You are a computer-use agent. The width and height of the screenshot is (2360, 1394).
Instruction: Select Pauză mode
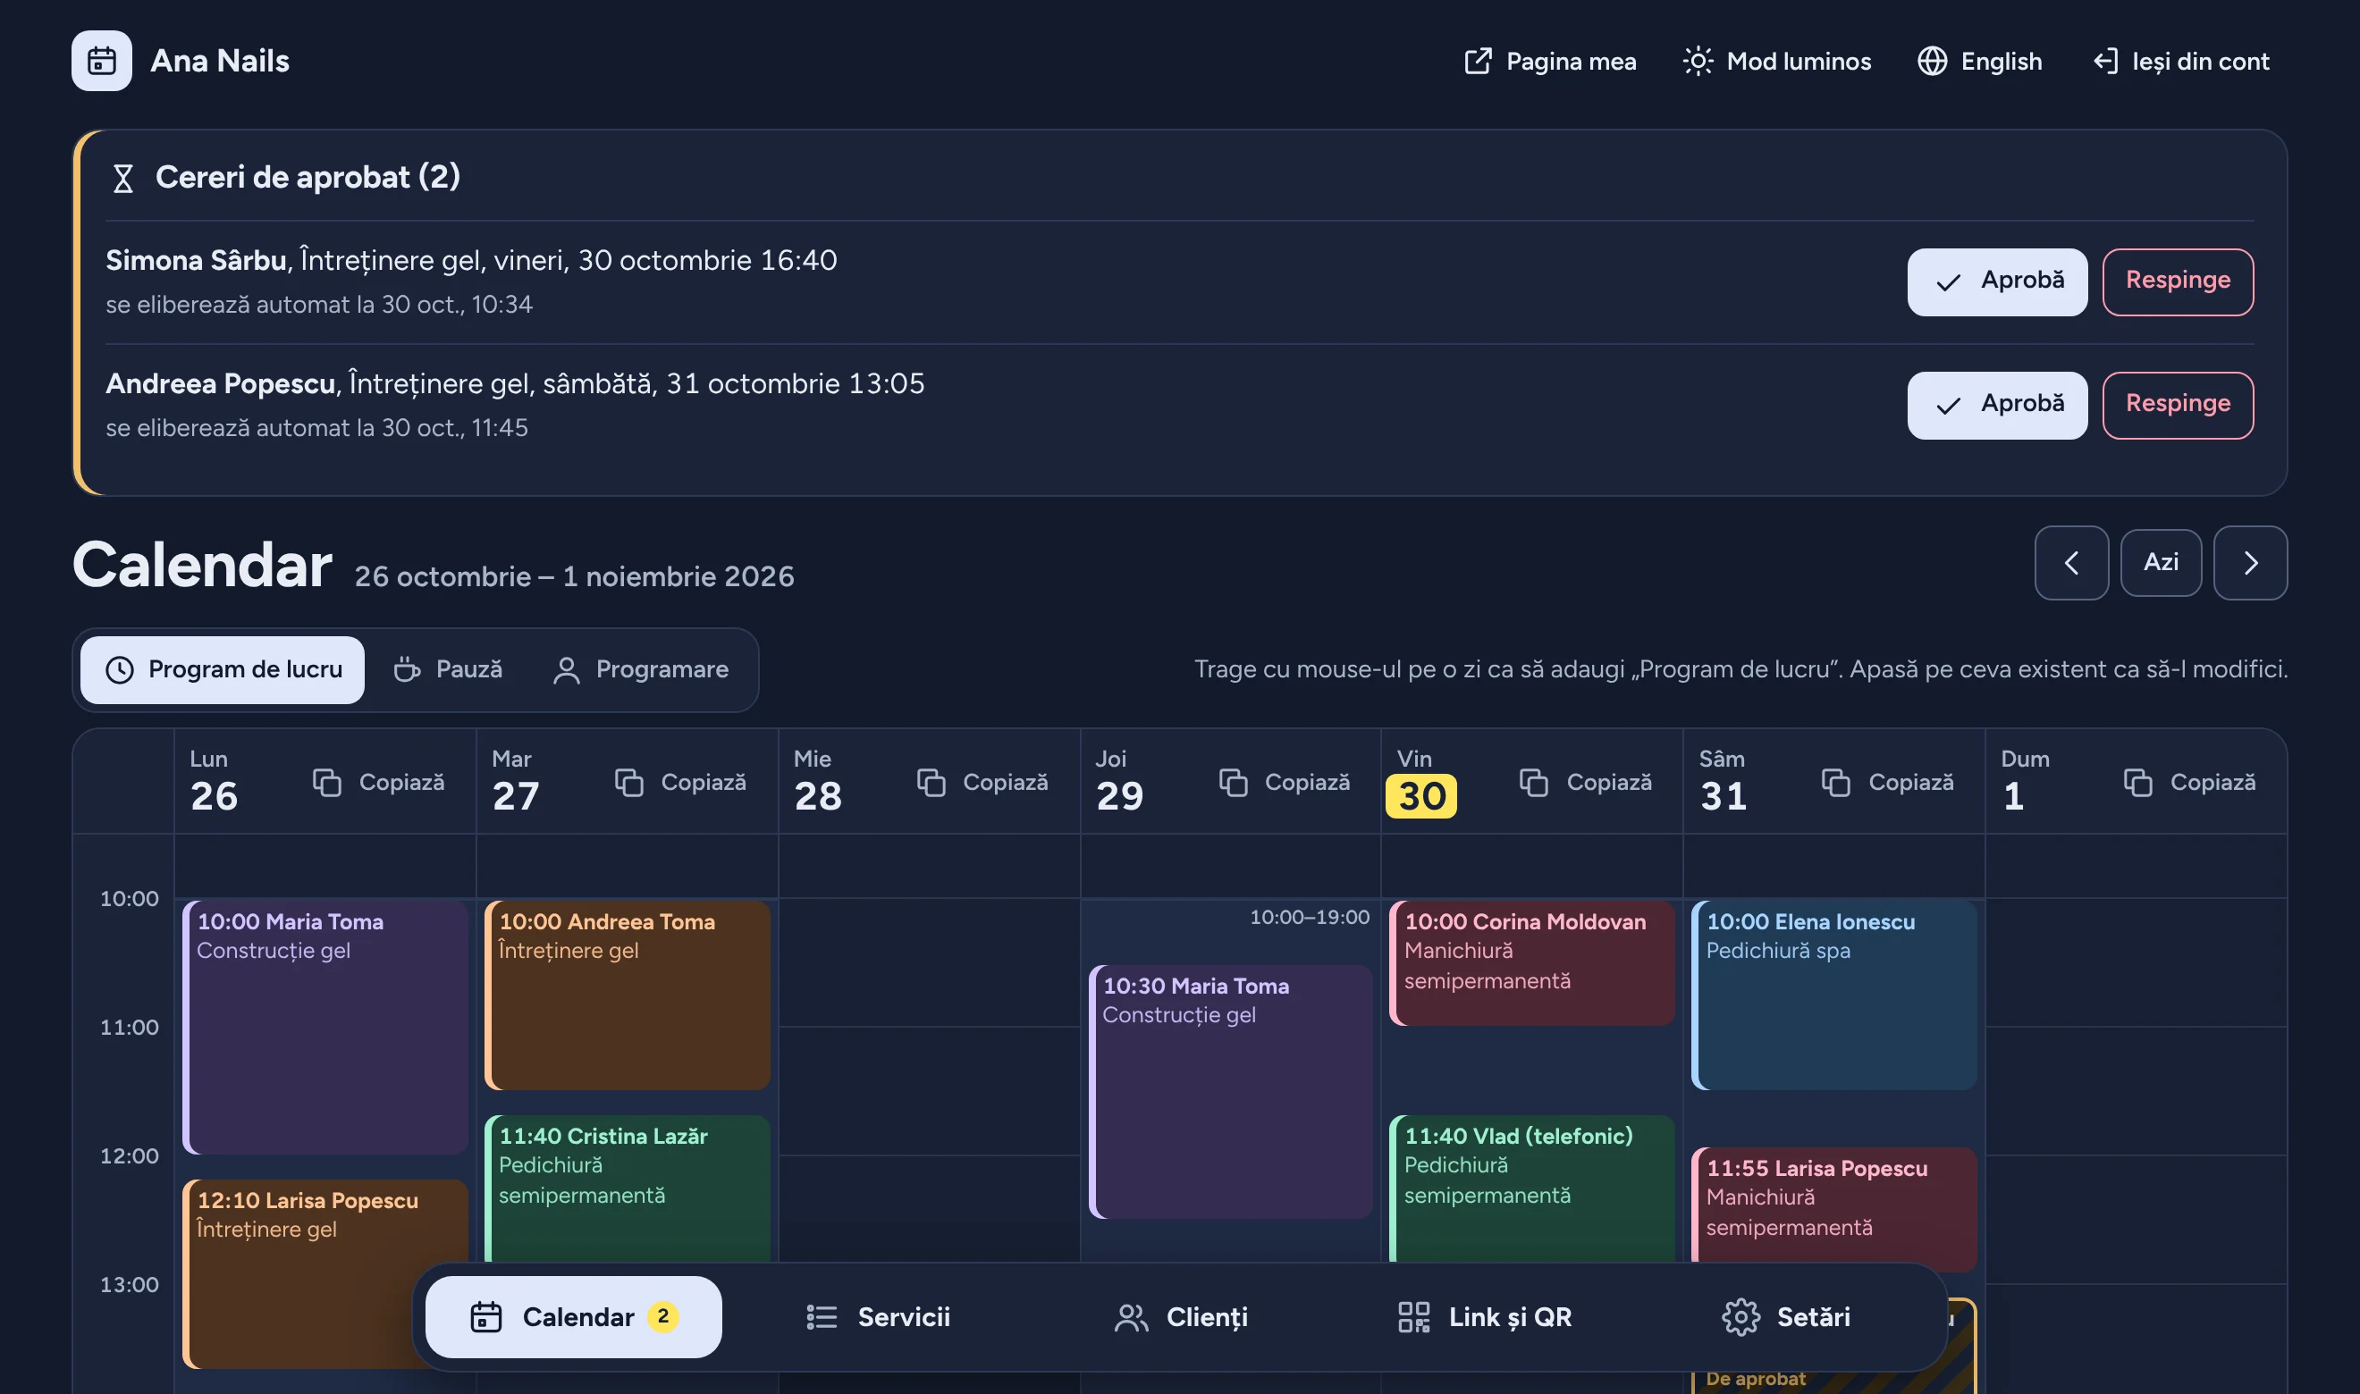[447, 670]
